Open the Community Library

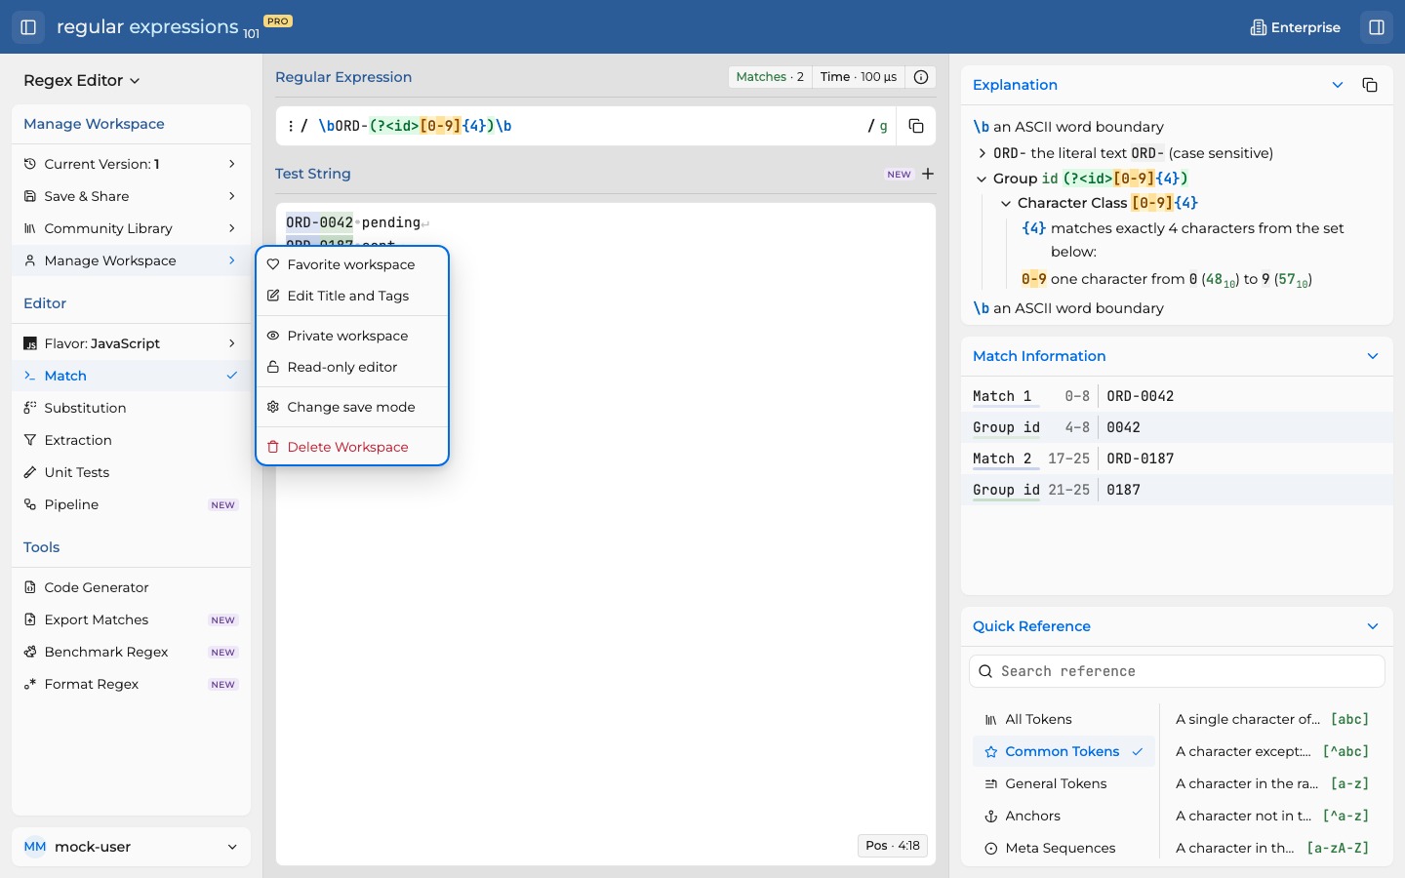(x=131, y=228)
